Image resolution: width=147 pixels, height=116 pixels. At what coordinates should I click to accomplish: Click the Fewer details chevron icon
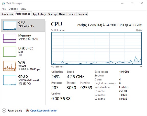pyautogui.click(x=4, y=111)
